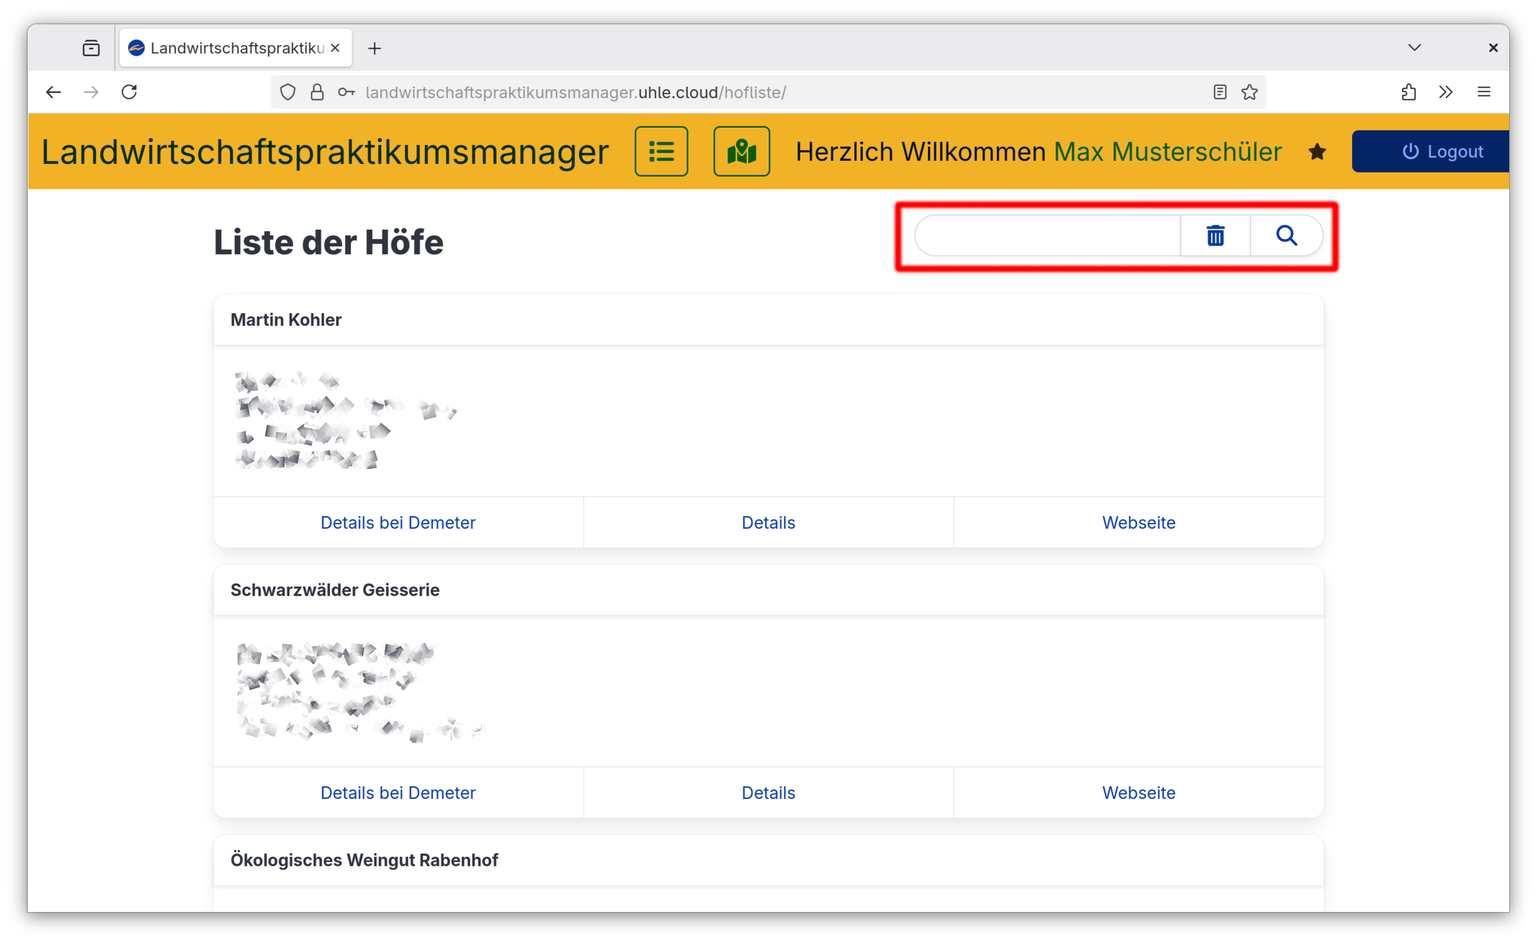
Task: Open the more tools double-chevron in the toolbar
Action: pos(1446,91)
